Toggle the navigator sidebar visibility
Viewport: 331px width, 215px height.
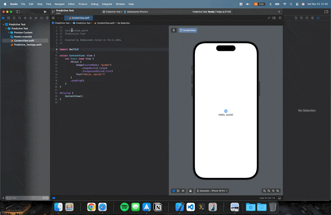[x=18, y=12]
